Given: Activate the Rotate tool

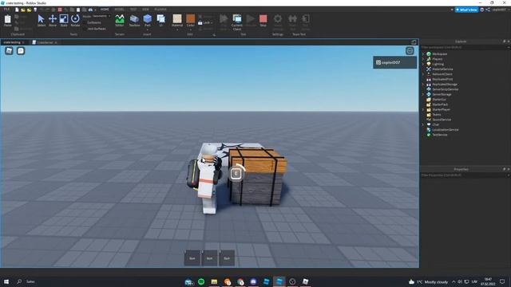Looking at the screenshot, I should click(75, 21).
